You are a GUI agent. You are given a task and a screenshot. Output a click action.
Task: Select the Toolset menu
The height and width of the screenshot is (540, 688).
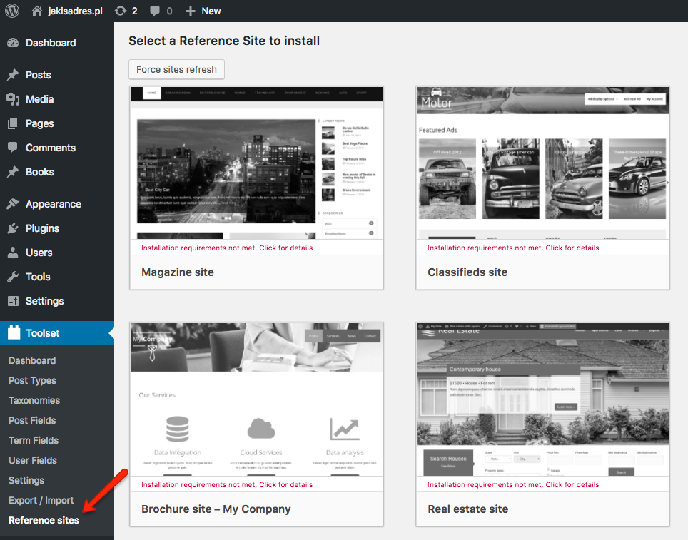click(42, 333)
